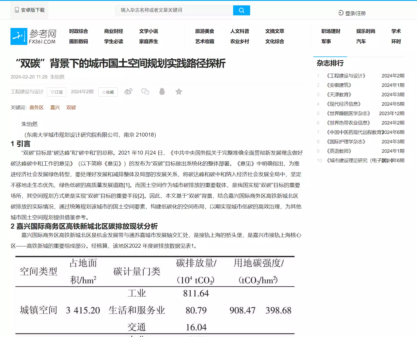Open the 旅游美食 category

click(205, 31)
